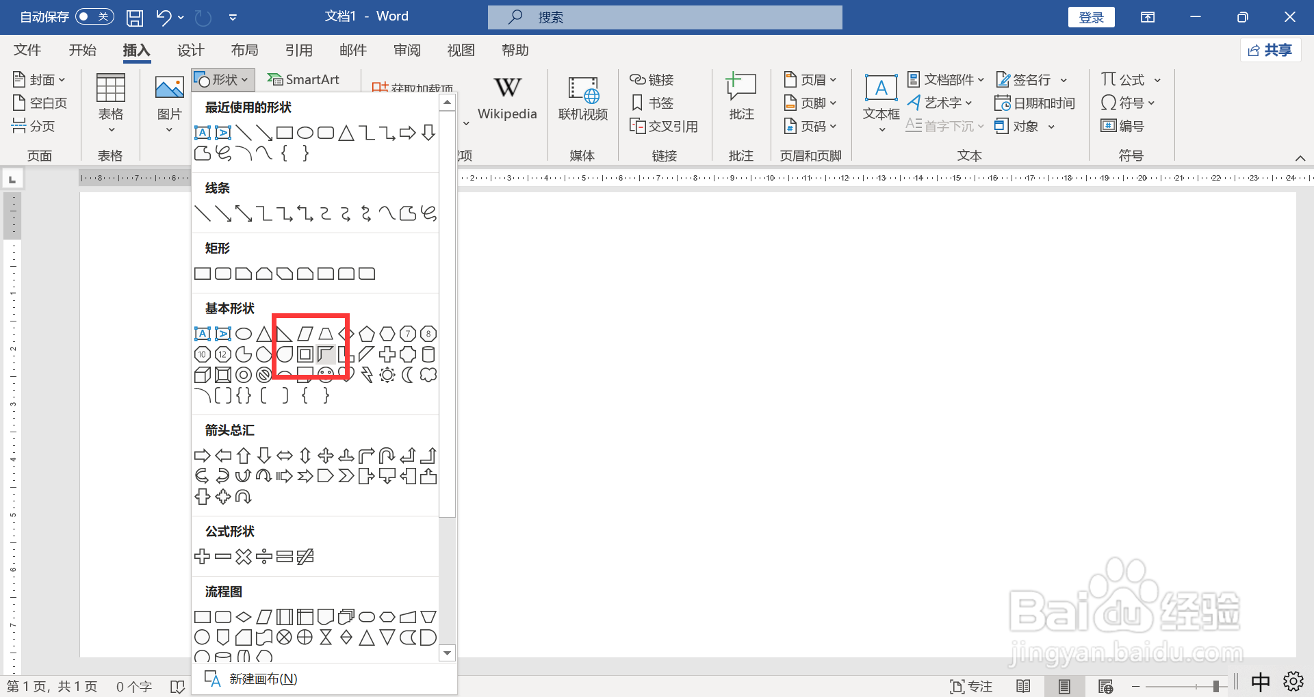This screenshot has height=697, width=1314.
Task: Open the Footer dropdown
Action: pyautogui.click(x=810, y=103)
